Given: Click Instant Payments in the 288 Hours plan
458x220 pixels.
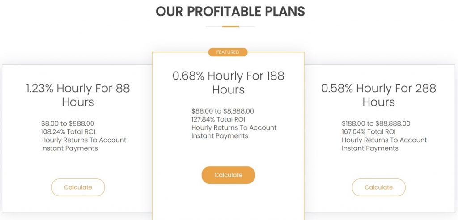Looking at the screenshot, I should (370, 148).
